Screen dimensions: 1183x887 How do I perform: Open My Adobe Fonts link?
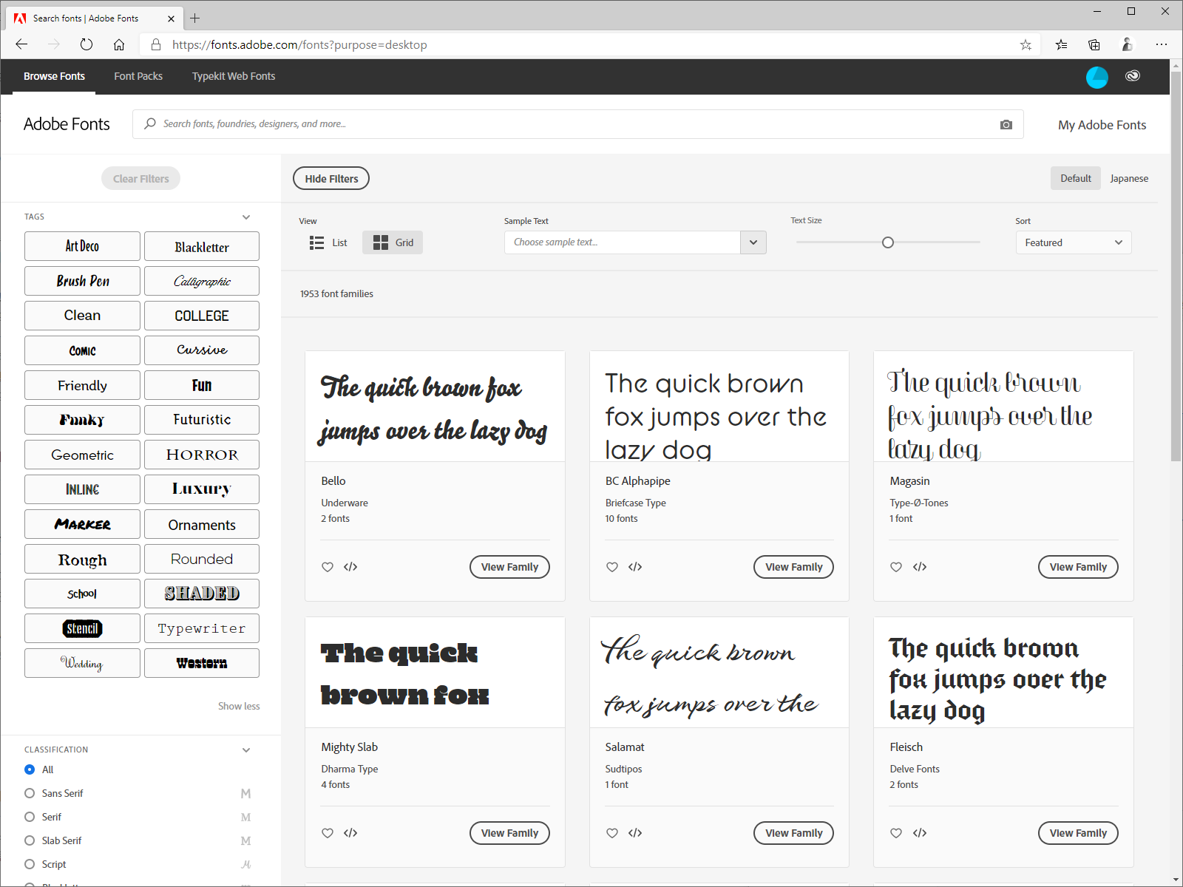(x=1102, y=125)
